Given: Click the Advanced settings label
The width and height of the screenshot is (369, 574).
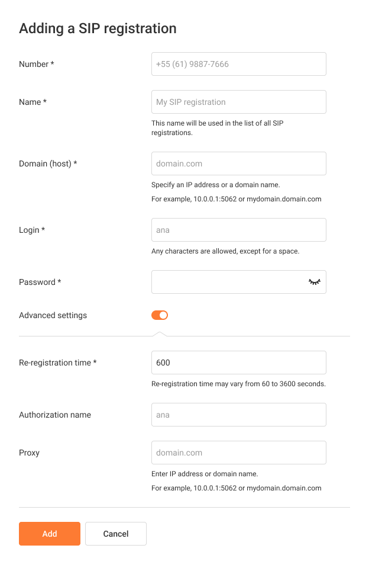Looking at the screenshot, I should (x=53, y=315).
